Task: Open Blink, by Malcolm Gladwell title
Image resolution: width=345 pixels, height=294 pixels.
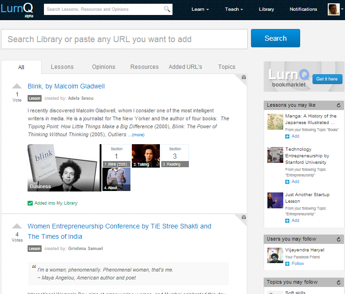Action: (x=66, y=86)
